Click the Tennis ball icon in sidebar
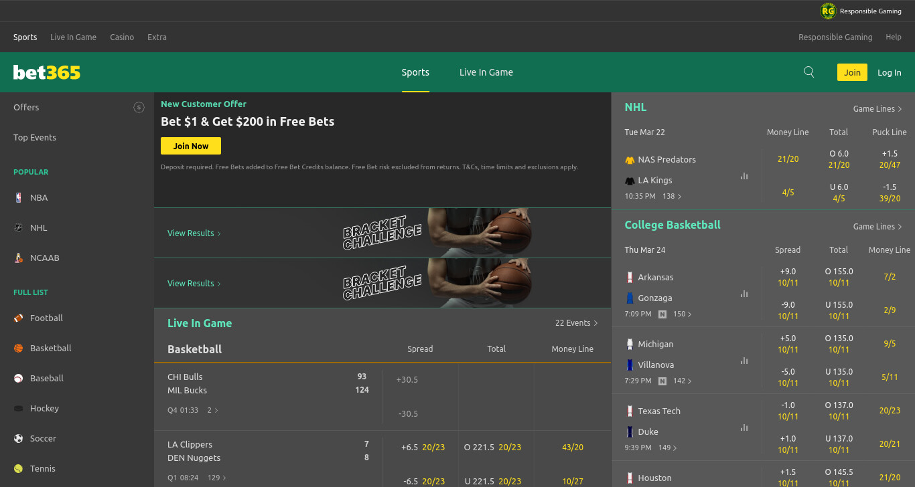 18,468
